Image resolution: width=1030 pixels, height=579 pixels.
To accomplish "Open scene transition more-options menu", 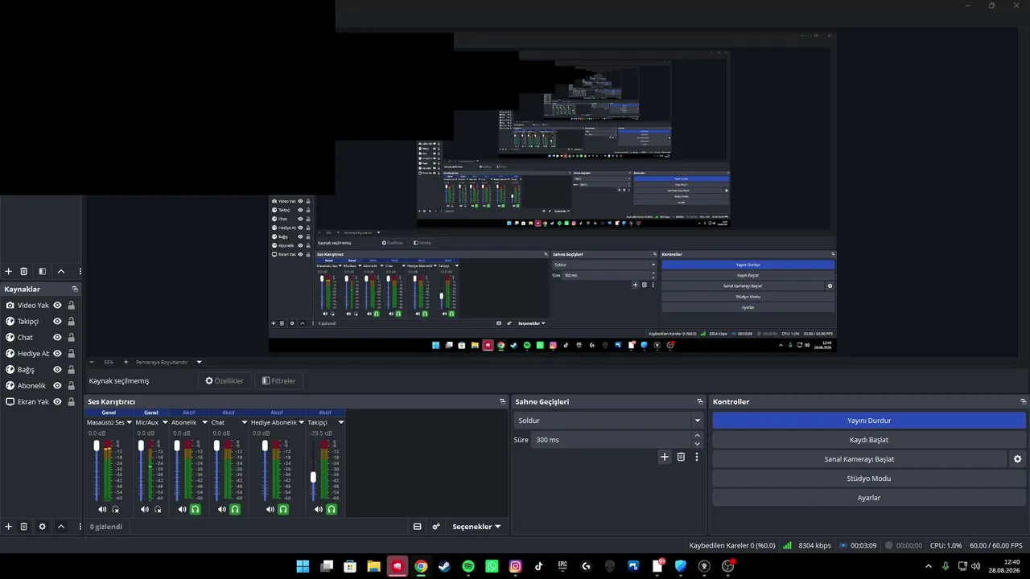I will tap(697, 457).
